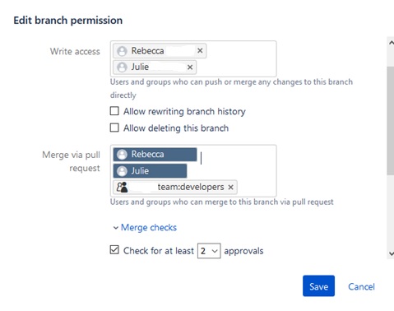Image resolution: width=394 pixels, height=311 pixels.
Task: Click the Merge checks chevron arrow
Action: click(116, 228)
